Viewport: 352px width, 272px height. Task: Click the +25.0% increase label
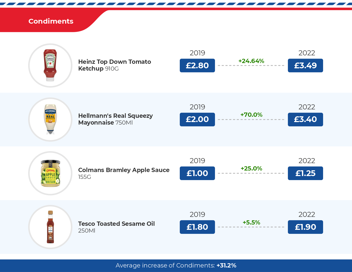[x=251, y=169]
